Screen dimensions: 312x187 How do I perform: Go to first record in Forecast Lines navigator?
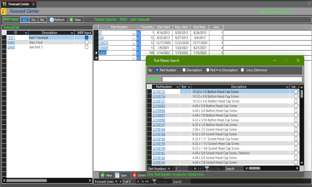[116, 182]
